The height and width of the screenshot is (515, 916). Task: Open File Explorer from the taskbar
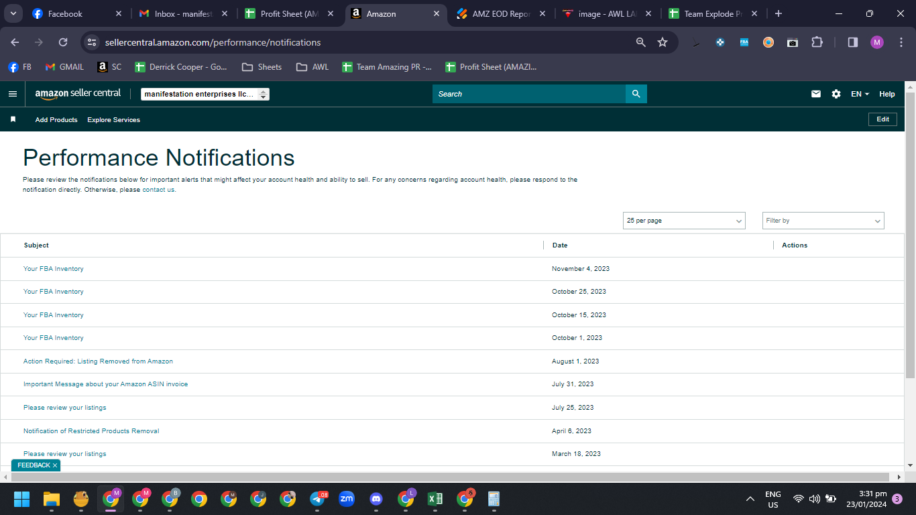[52, 499]
